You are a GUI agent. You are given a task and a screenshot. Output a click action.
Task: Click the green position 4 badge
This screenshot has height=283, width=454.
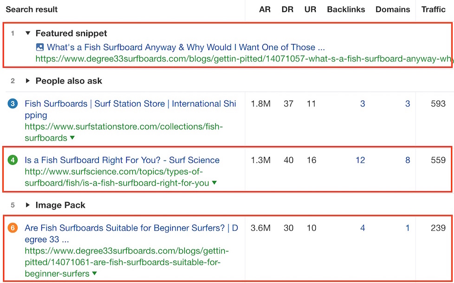[13, 160]
